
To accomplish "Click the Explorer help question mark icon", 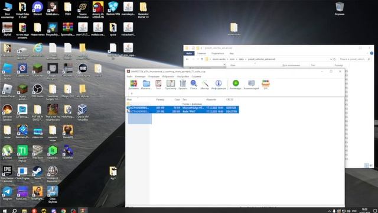I will pos(372,53).
